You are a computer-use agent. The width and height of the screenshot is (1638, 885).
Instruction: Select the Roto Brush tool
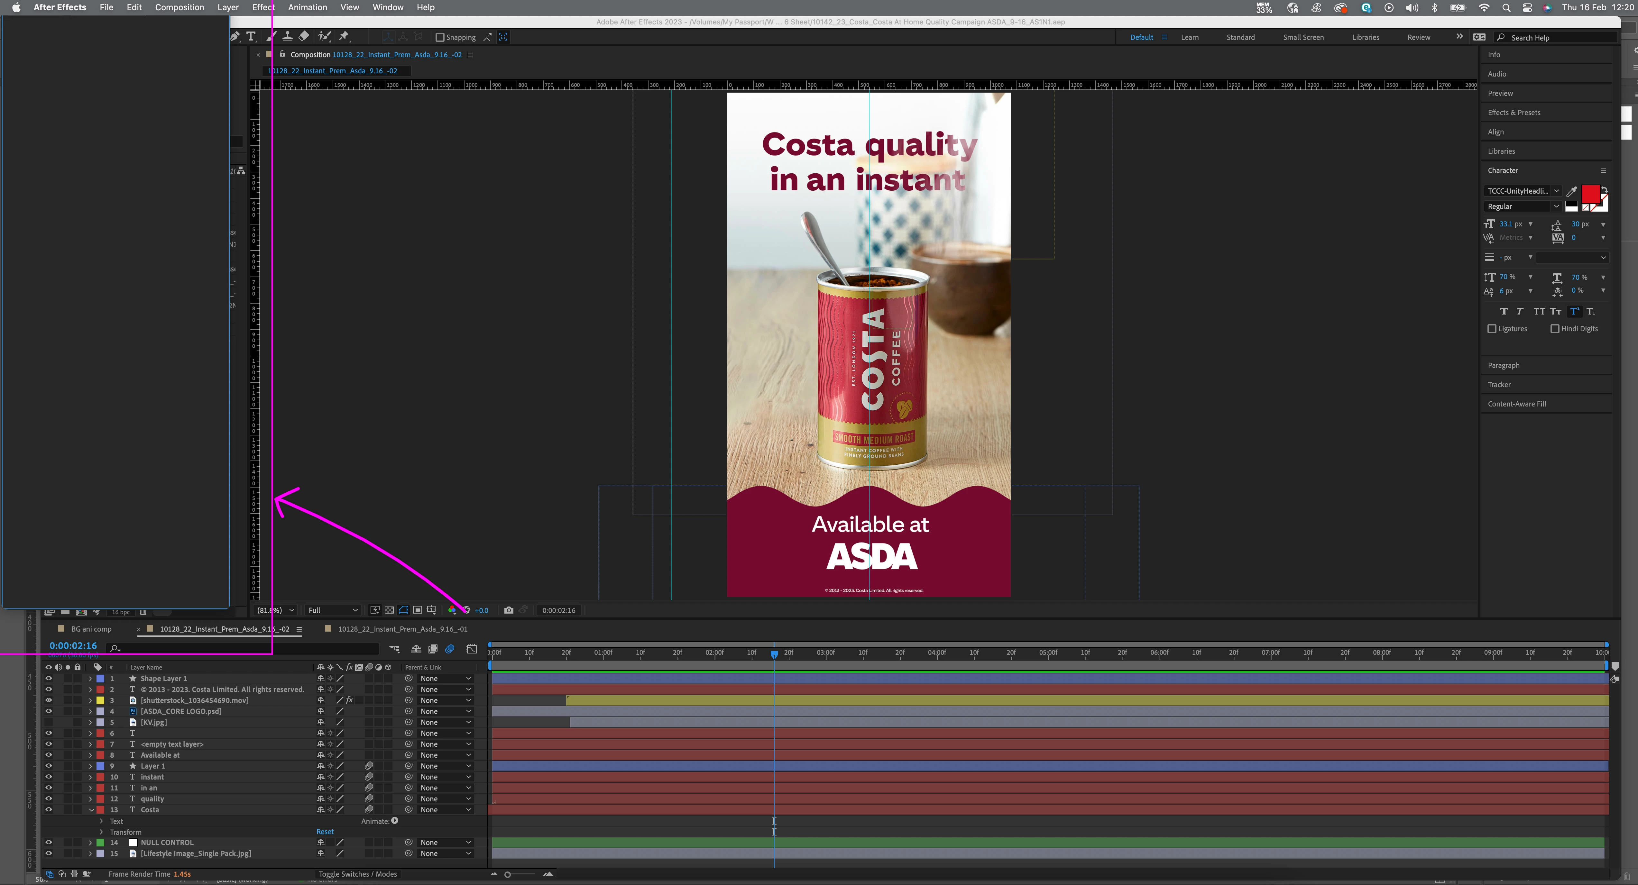(x=324, y=37)
